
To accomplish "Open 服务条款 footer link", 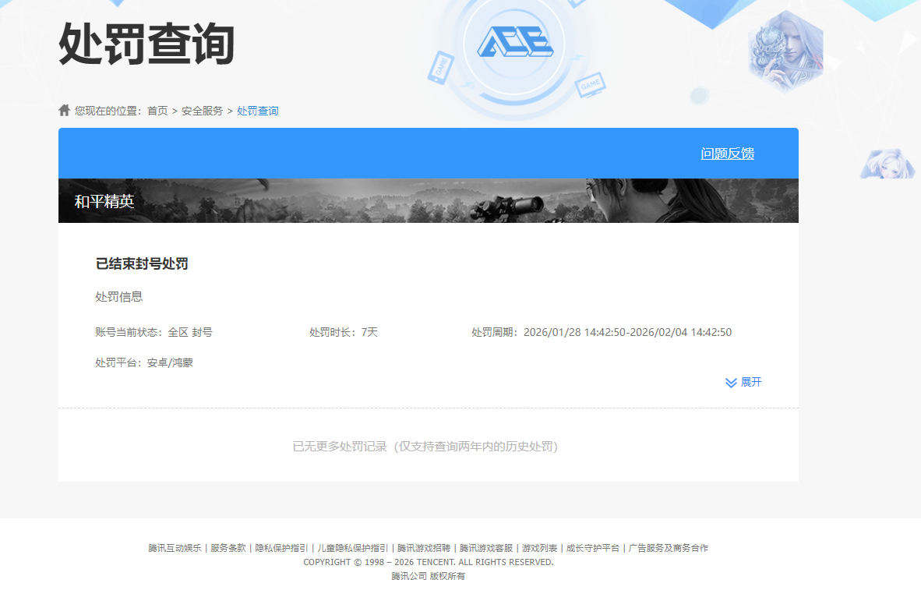I will point(228,548).
